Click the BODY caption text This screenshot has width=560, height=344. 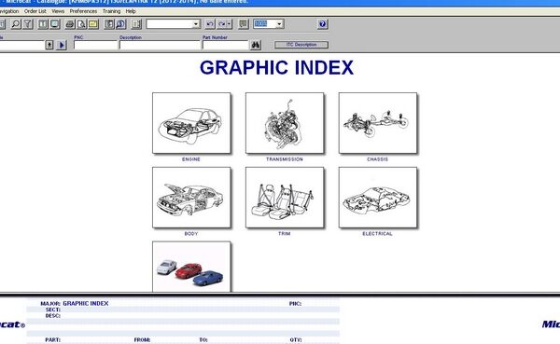click(191, 233)
